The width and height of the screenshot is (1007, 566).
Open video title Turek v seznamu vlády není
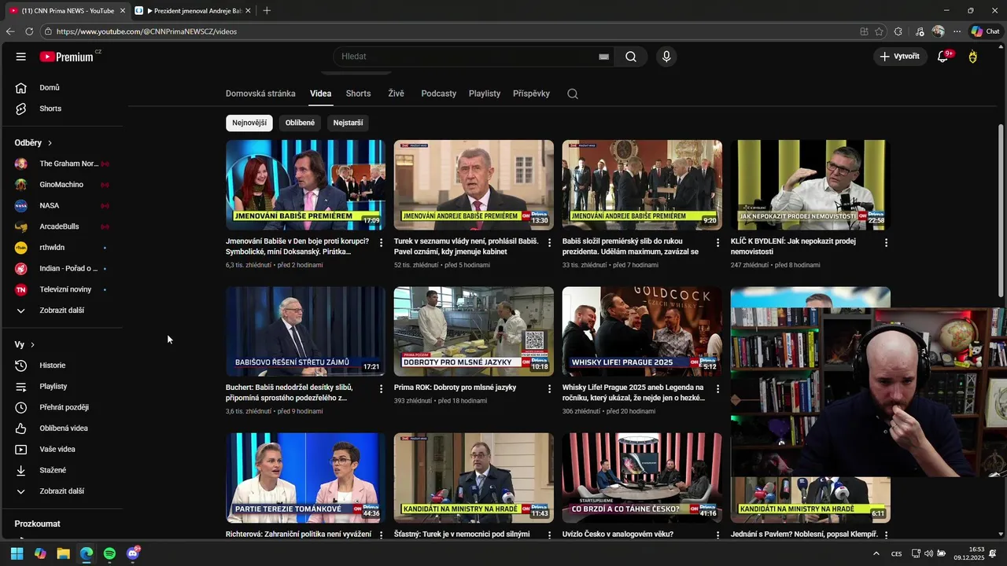point(466,246)
